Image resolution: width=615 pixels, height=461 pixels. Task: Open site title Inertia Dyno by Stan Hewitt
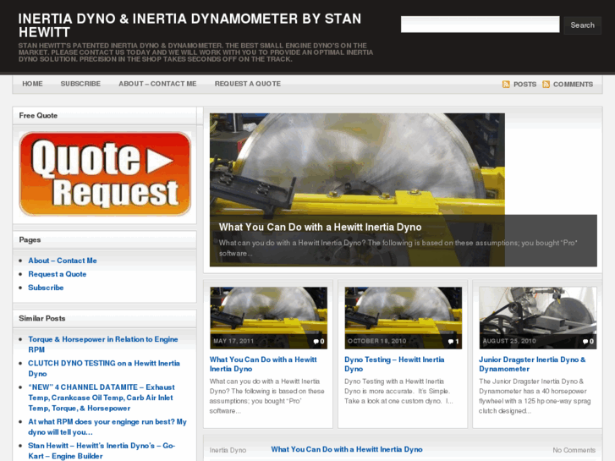[189, 25]
